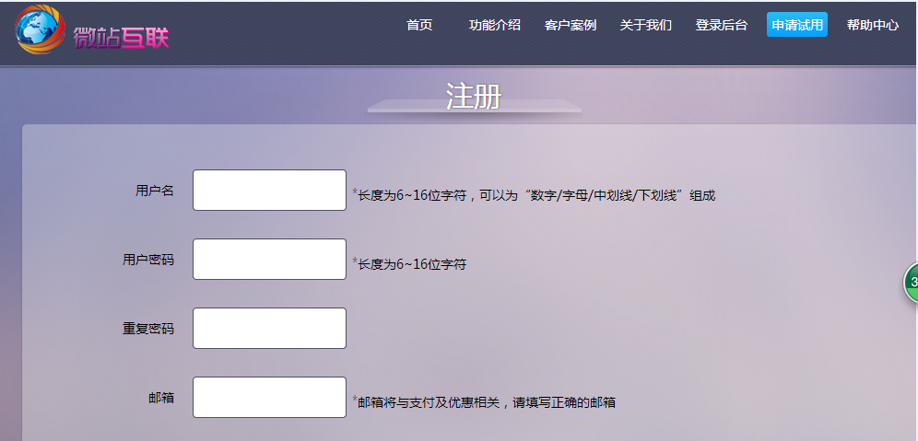Click the hint 邮箱将与支付及优惠相关
918x441 pixels.
(x=484, y=402)
